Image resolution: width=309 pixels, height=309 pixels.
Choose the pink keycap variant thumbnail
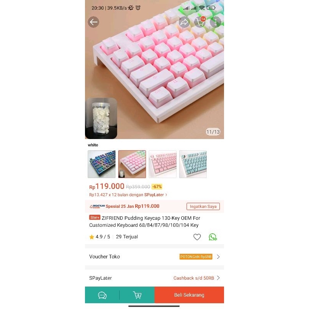pyautogui.click(x=163, y=164)
